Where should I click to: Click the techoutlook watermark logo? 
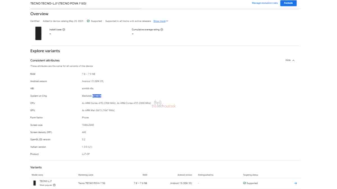pos(164,104)
